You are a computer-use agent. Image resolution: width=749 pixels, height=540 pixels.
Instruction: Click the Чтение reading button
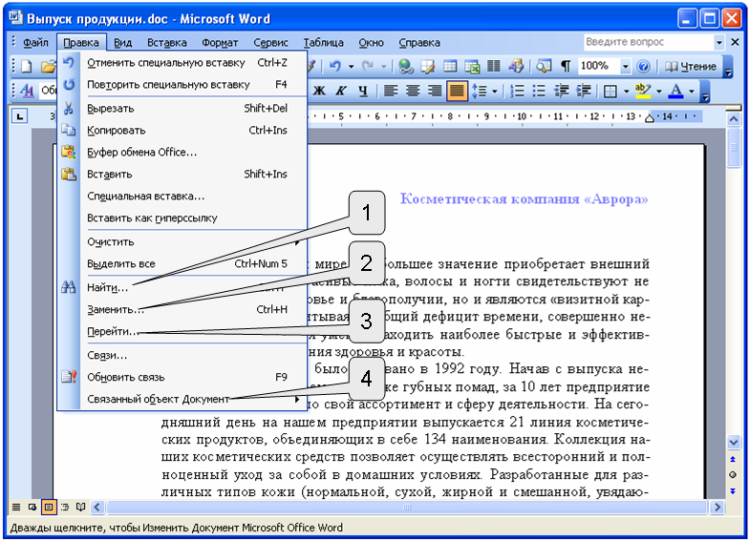click(691, 67)
